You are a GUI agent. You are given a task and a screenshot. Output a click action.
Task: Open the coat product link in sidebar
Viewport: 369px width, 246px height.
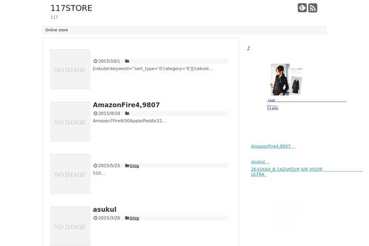point(271,100)
